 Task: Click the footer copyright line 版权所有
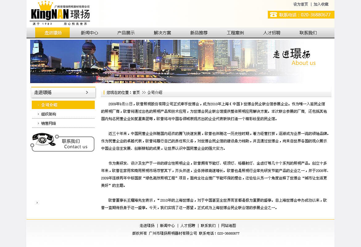click(186, 233)
